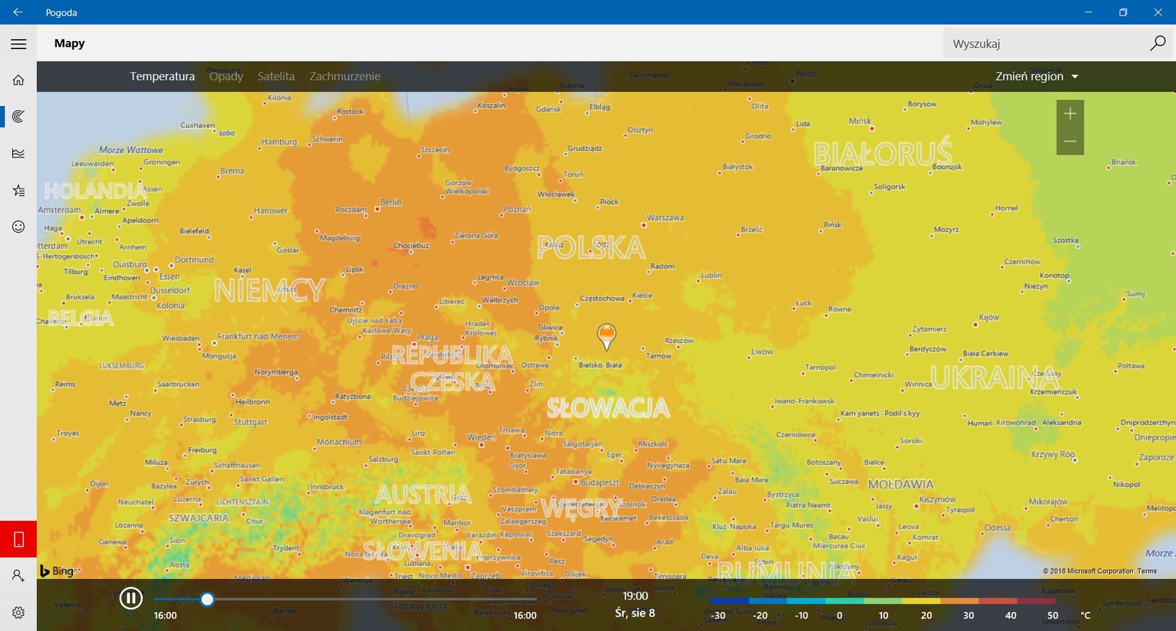Click the Berlin city label
Image resolution: width=1176 pixels, height=631 pixels.
pos(391,202)
